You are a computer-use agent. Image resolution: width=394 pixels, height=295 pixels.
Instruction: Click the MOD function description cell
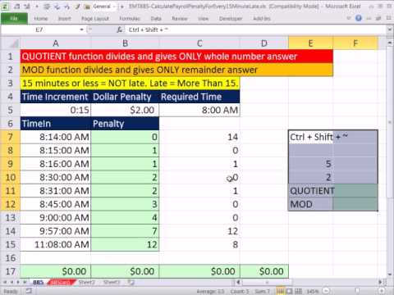pos(176,70)
